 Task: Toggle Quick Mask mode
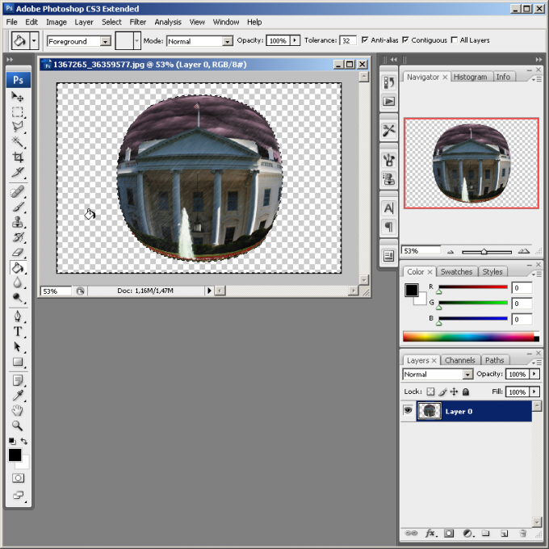18,478
